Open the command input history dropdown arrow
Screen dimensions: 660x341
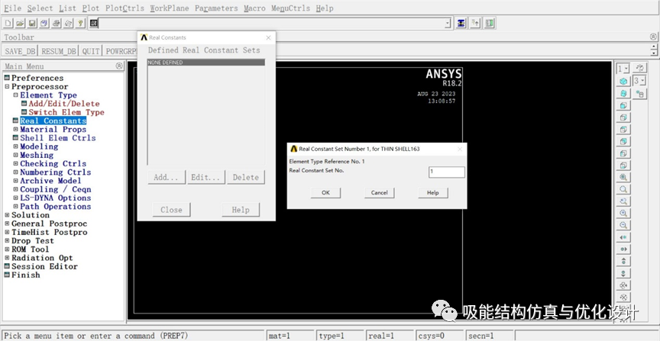(x=448, y=24)
